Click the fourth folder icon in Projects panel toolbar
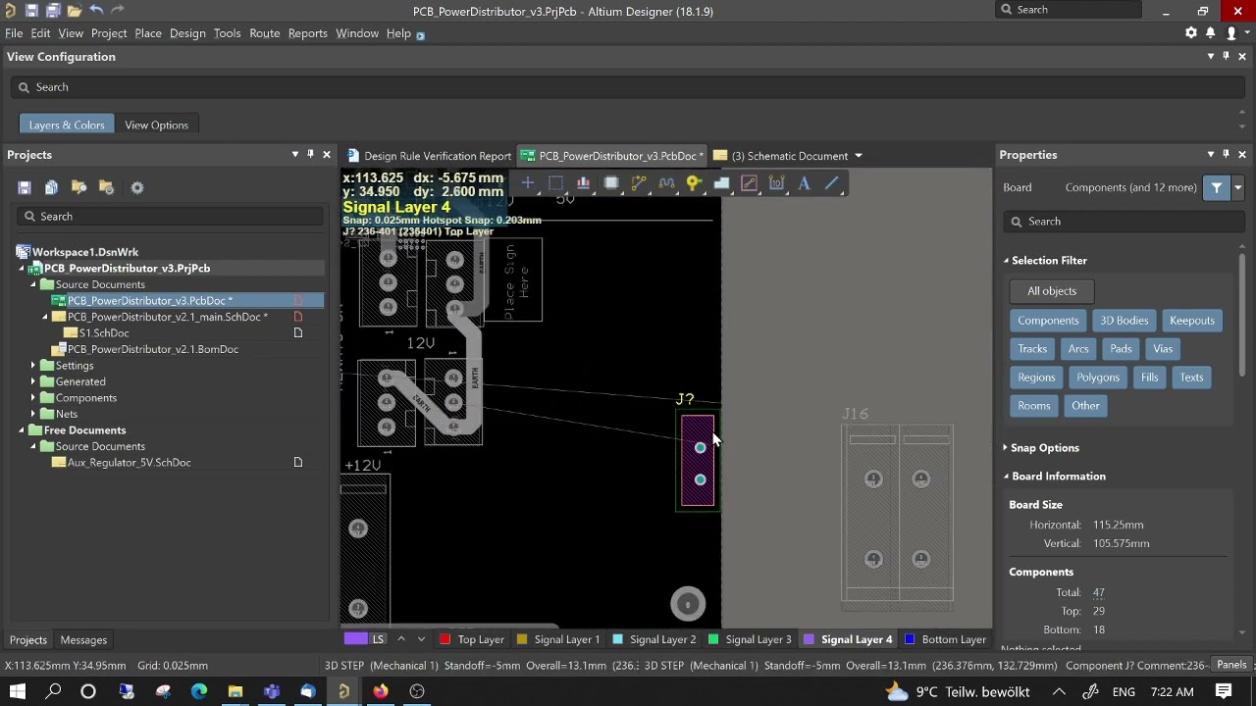This screenshot has width=1256, height=706. (106, 187)
